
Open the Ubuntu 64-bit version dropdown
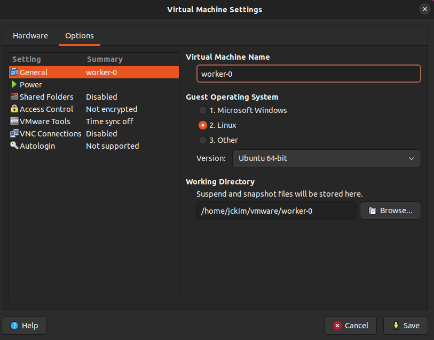[326, 158]
